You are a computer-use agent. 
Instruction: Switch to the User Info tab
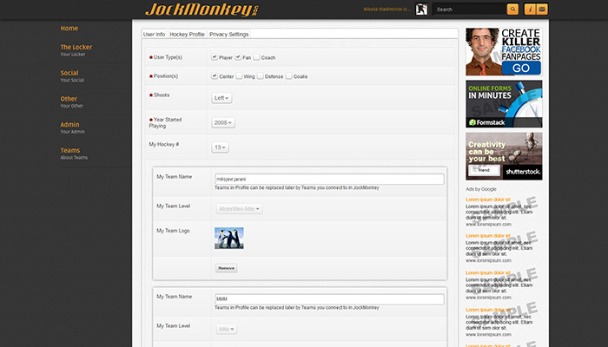click(x=154, y=34)
